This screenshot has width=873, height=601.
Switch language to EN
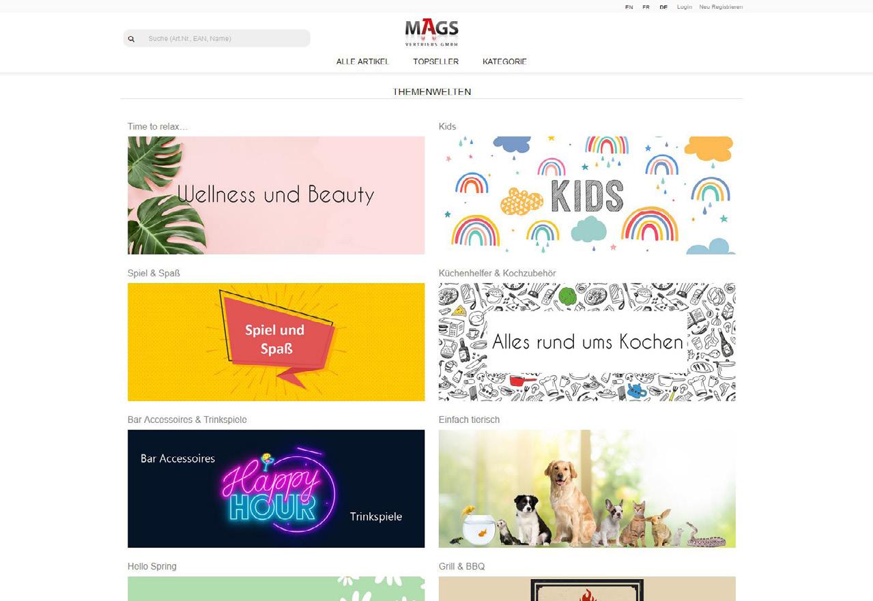pos(629,7)
